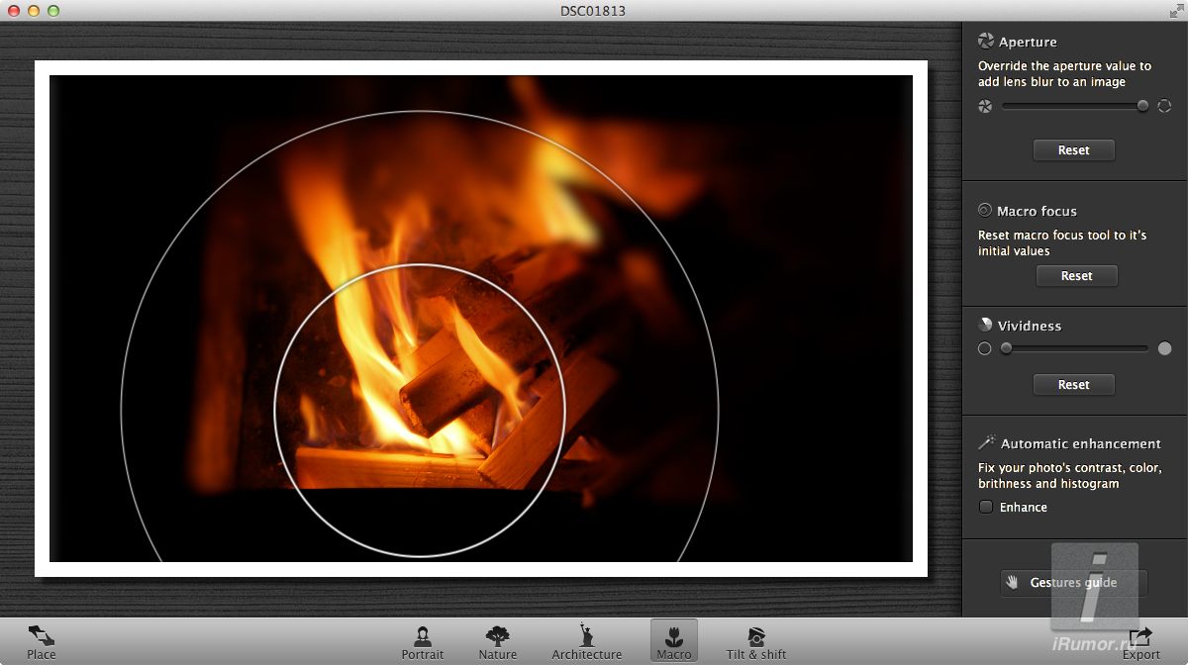Click the Macro focus section icon
1188x665 pixels.
(985, 210)
